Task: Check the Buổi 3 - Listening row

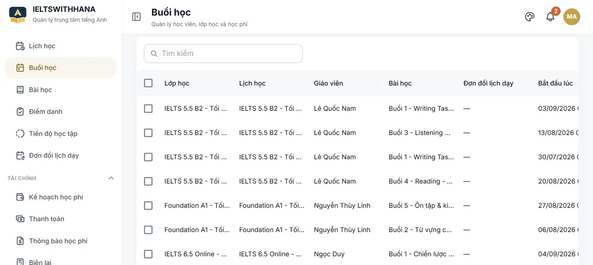Action: (x=148, y=132)
